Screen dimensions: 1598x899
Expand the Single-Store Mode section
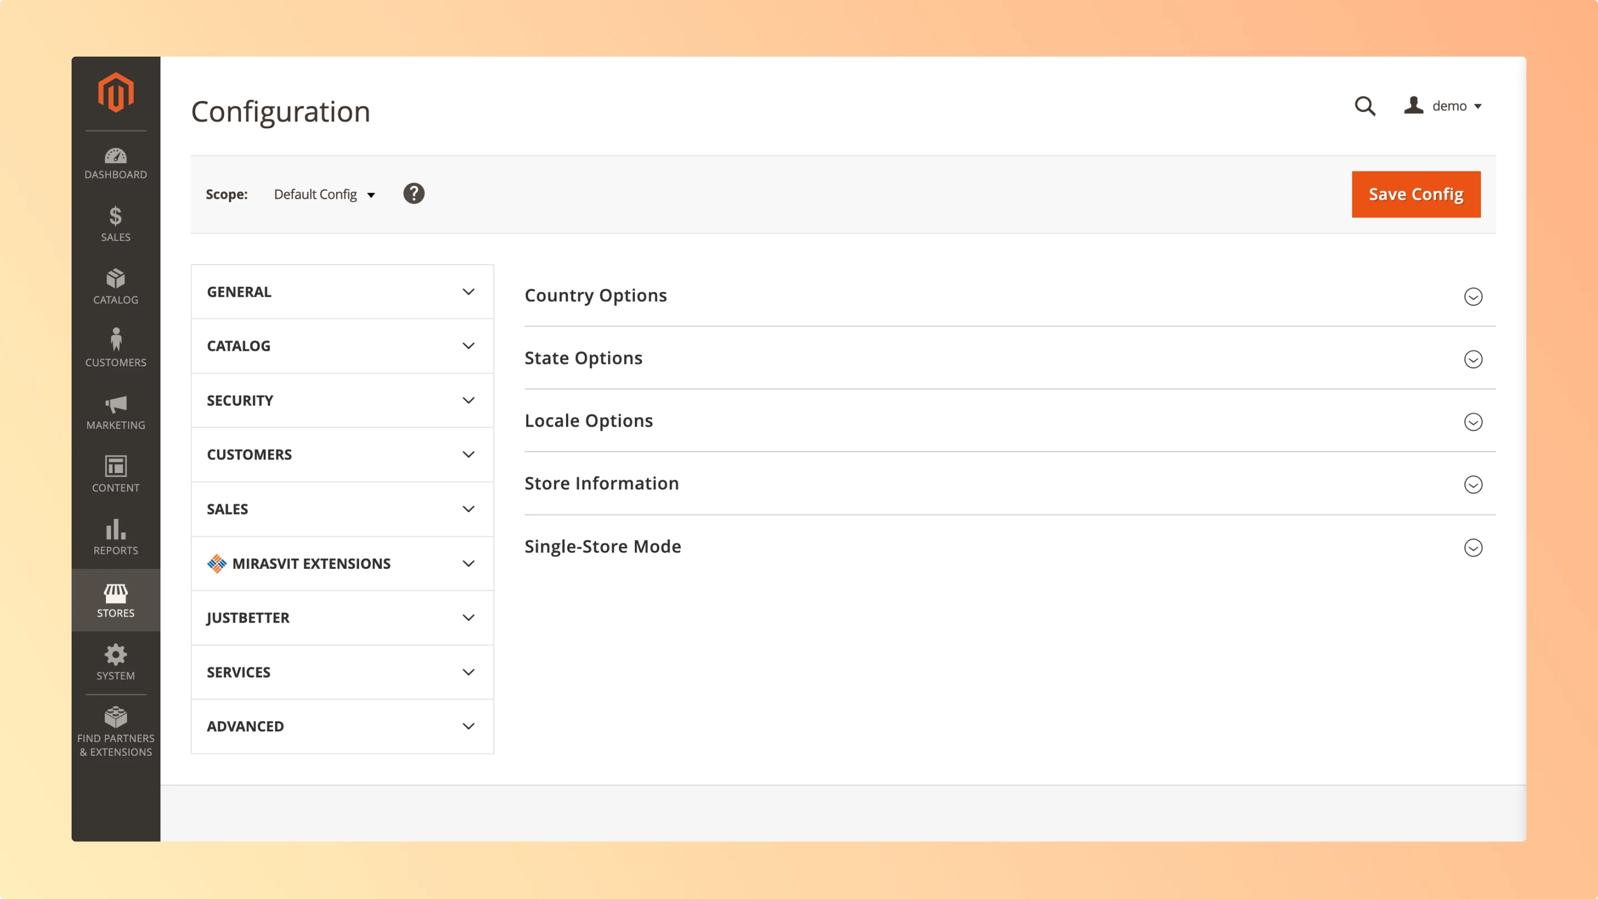tap(1473, 547)
